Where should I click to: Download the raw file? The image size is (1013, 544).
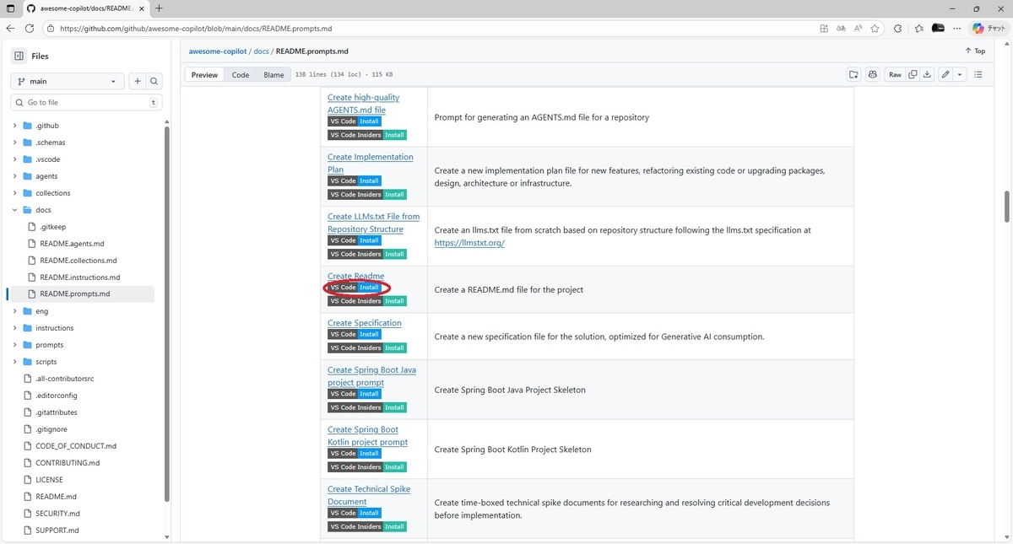(x=927, y=74)
